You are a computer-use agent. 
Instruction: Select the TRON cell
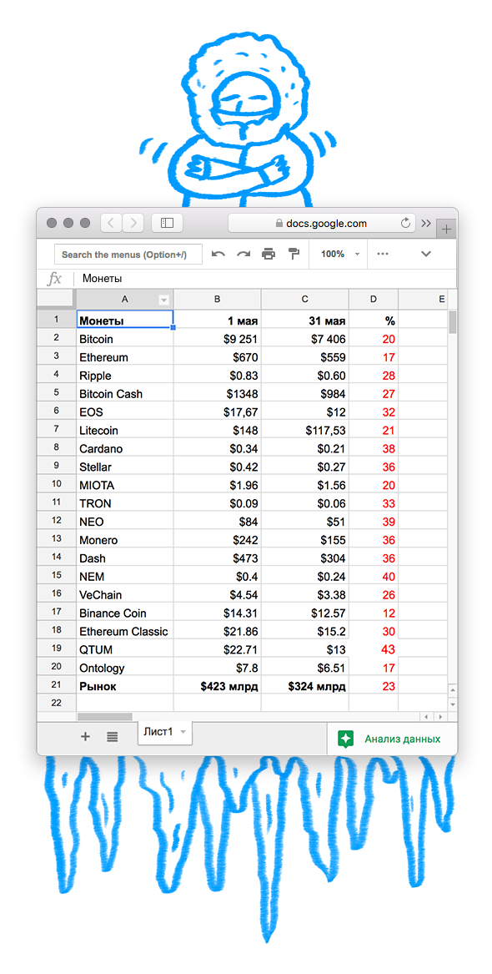point(125,503)
